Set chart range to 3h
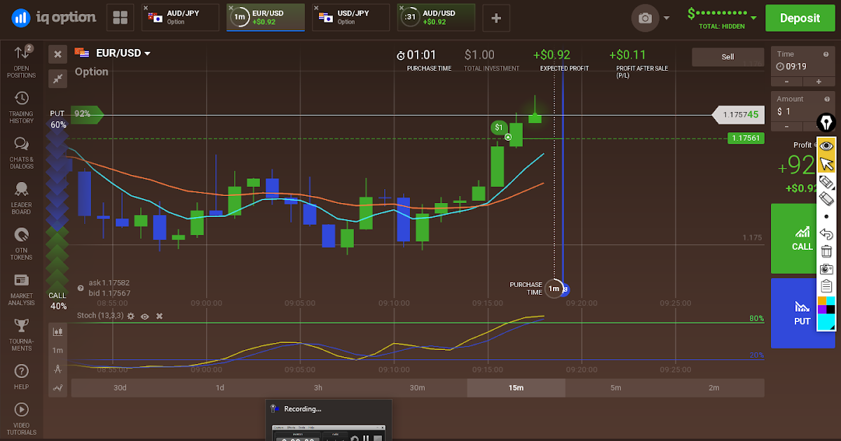The height and width of the screenshot is (441, 841). pyautogui.click(x=318, y=388)
